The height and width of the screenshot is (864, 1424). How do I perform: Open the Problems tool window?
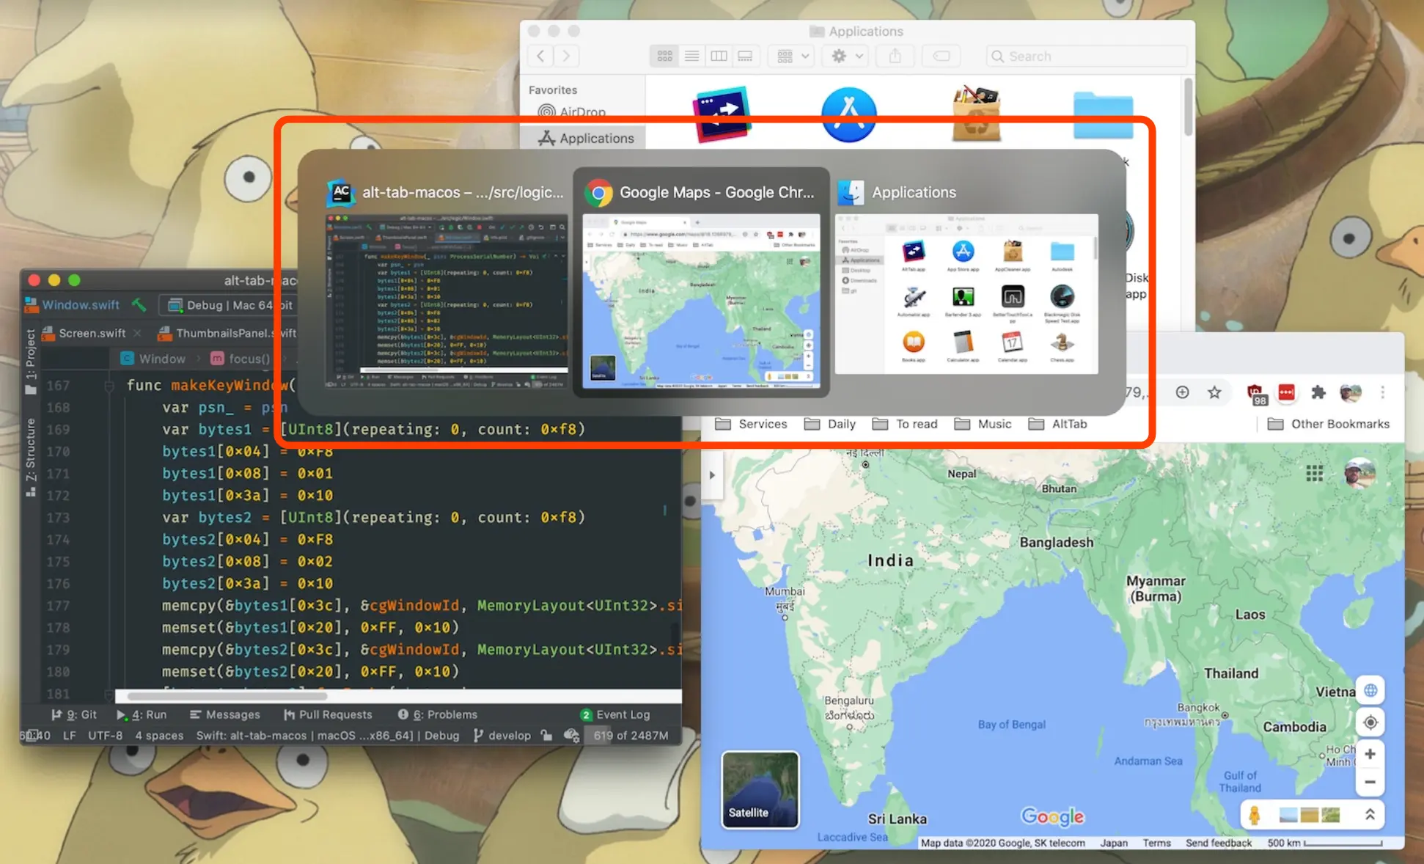[x=438, y=714]
